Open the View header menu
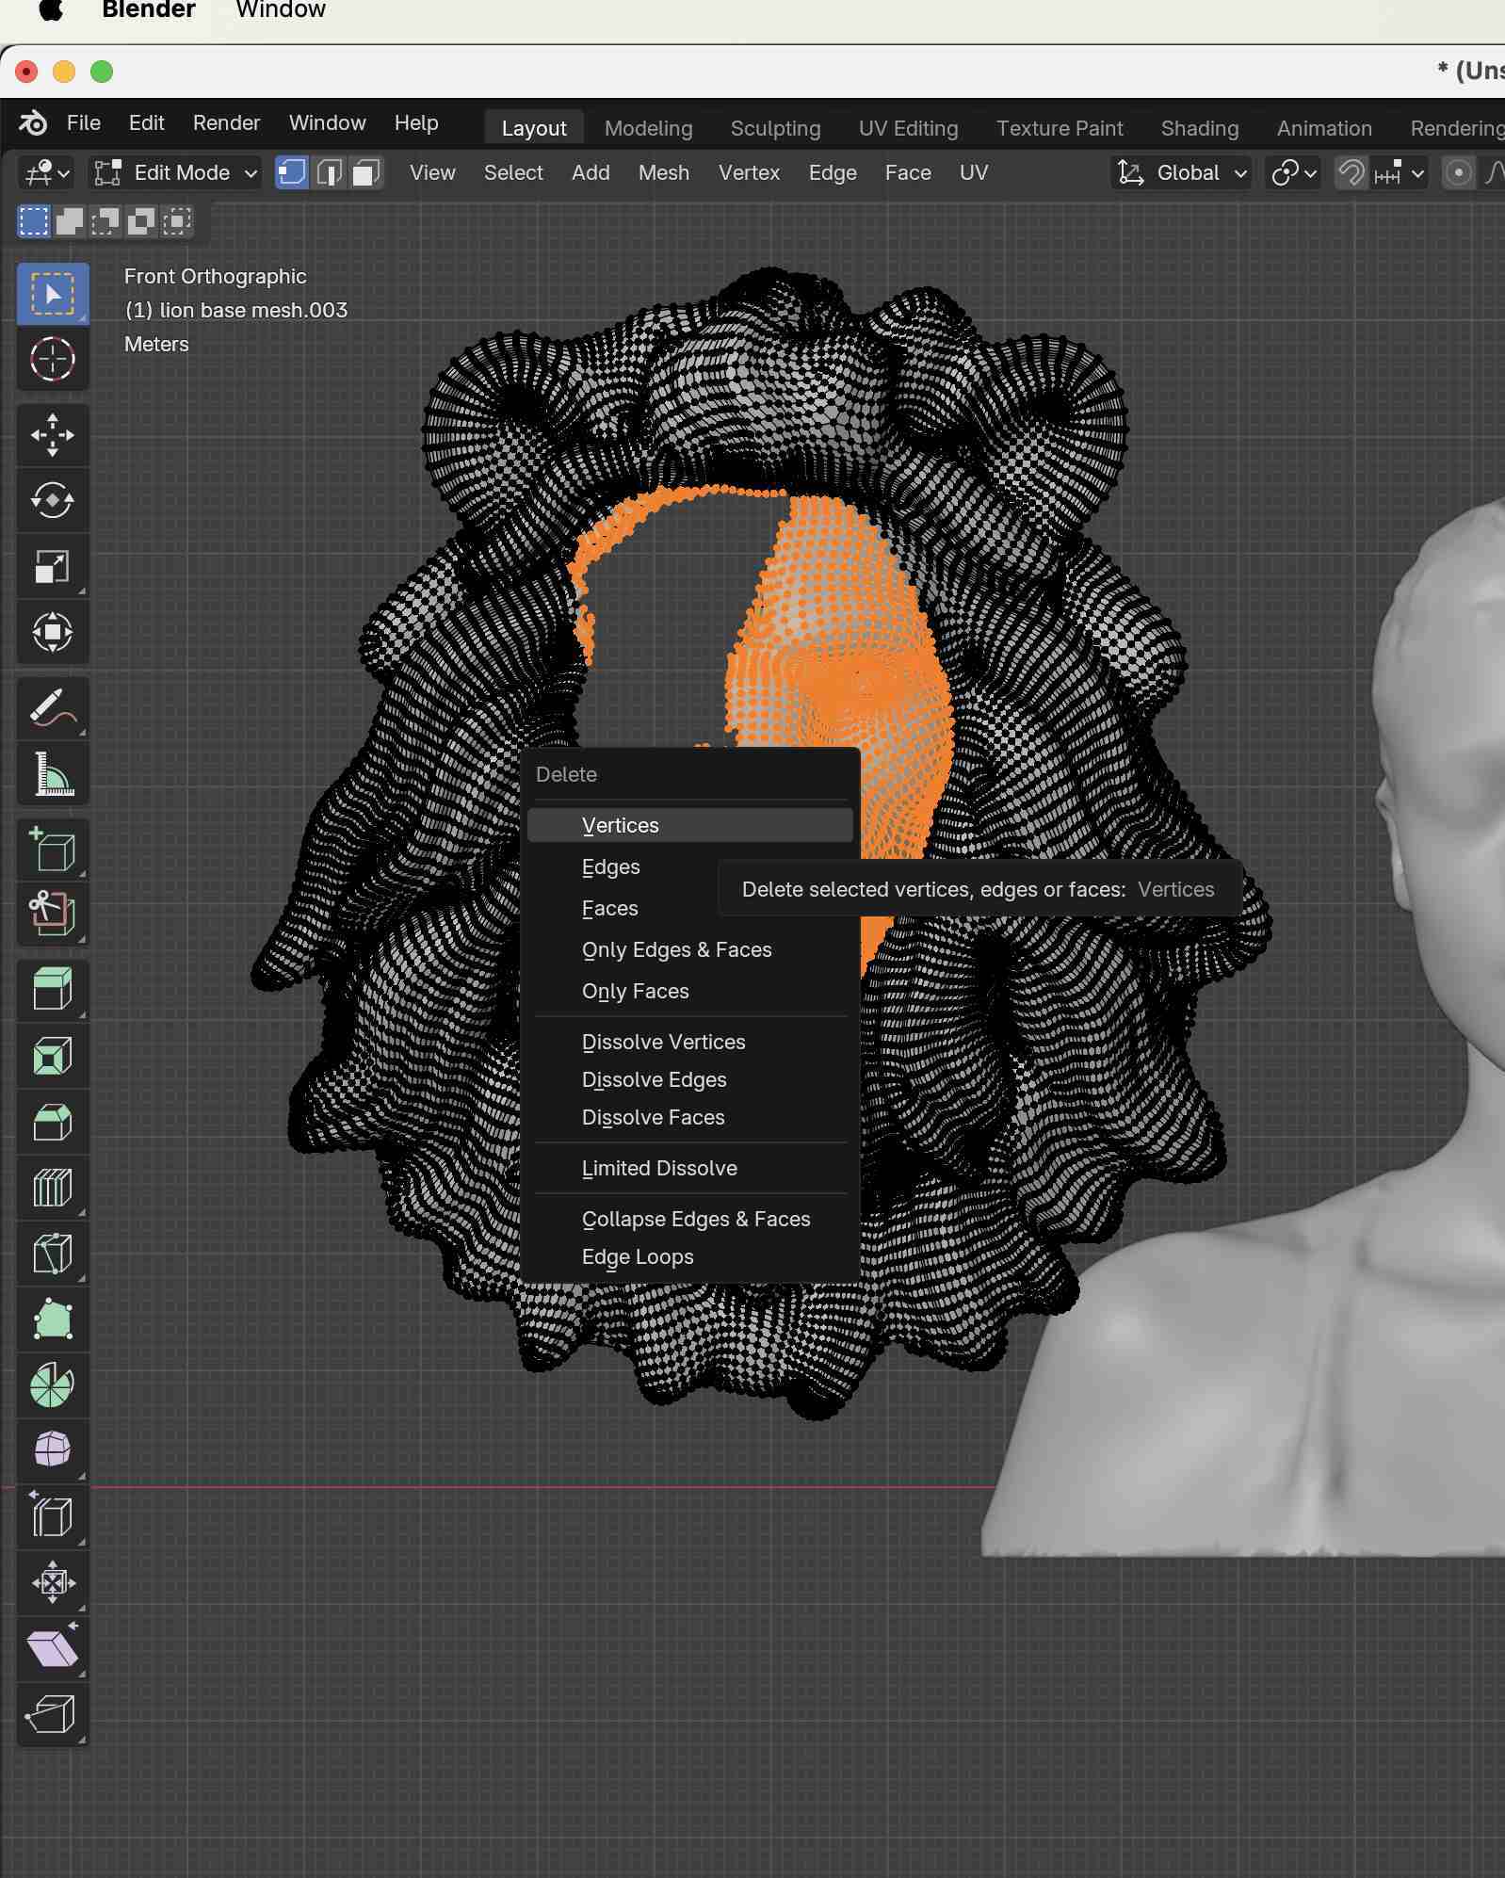1505x1878 pixels. click(432, 172)
